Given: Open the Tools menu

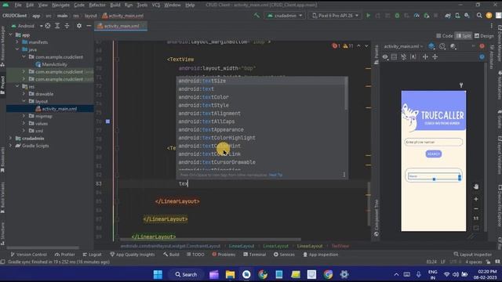Looking at the screenshot, I should [x=142, y=5].
